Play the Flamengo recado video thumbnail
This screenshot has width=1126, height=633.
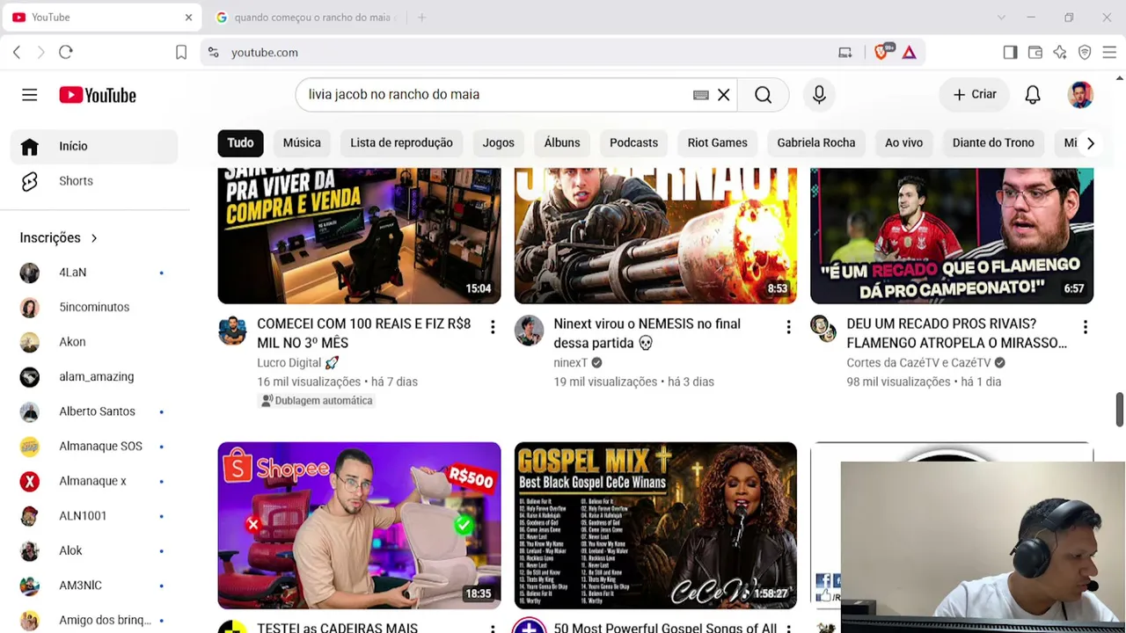[952, 236]
